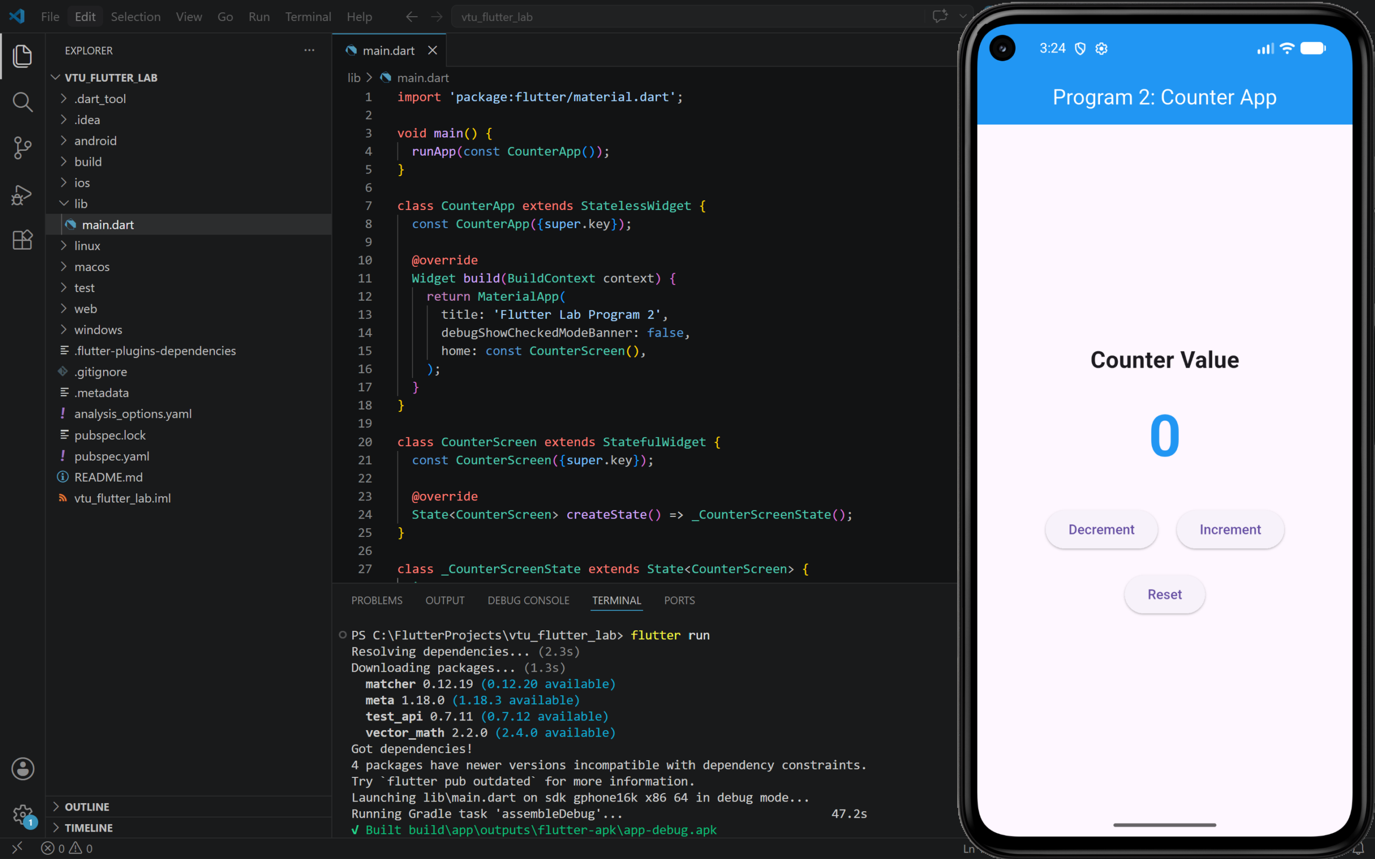Open the View menu

point(189,17)
